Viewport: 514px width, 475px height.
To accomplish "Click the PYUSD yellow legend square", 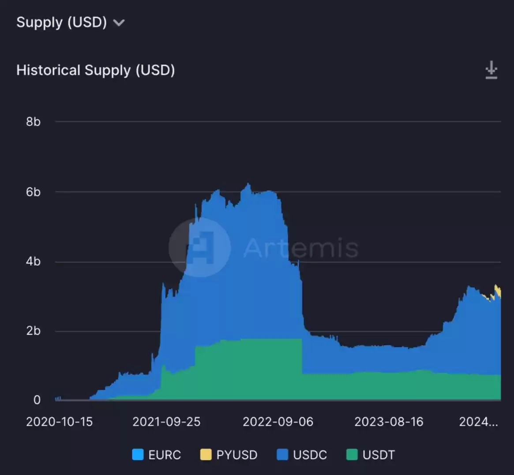I will [x=206, y=455].
